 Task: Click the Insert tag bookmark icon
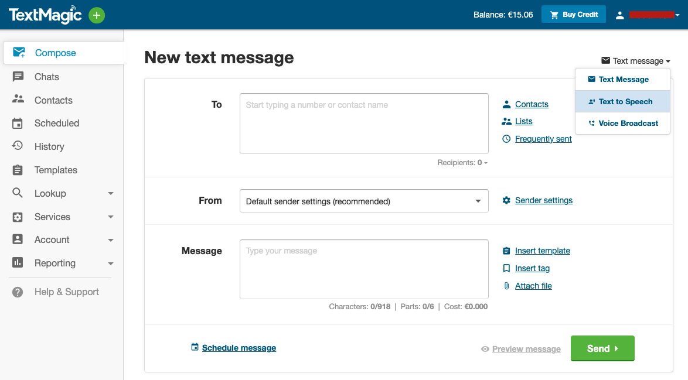click(x=506, y=268)
